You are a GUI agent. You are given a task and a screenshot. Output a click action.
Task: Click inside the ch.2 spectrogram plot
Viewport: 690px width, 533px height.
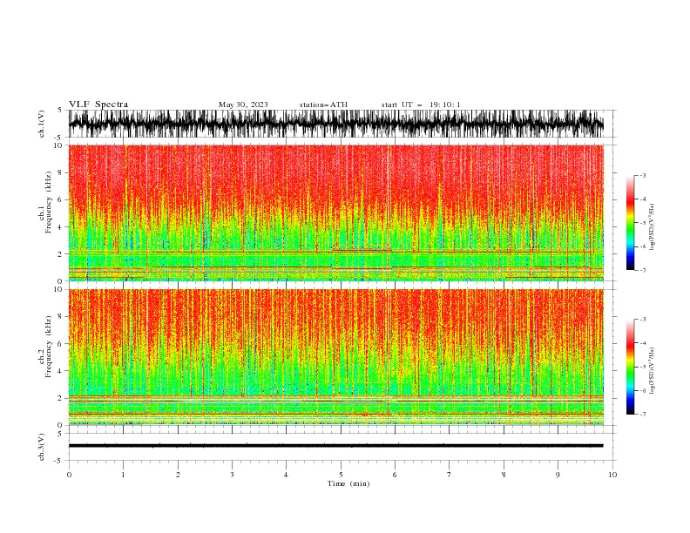point(335,357)
